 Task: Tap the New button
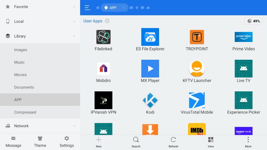(x=99, y=142)
